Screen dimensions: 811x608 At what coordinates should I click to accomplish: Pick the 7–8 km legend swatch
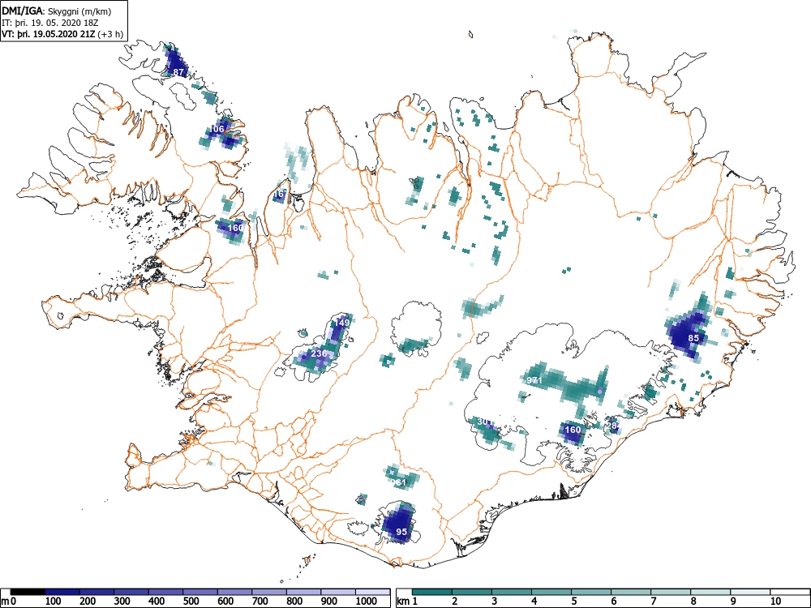(x=671, y=592)
